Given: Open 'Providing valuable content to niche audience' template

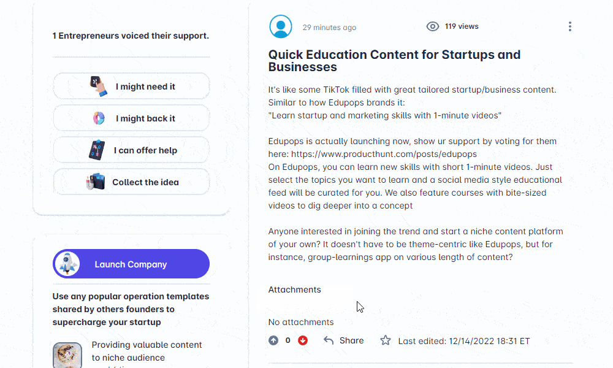Looking at the screenshot, I should pos(147,351).
